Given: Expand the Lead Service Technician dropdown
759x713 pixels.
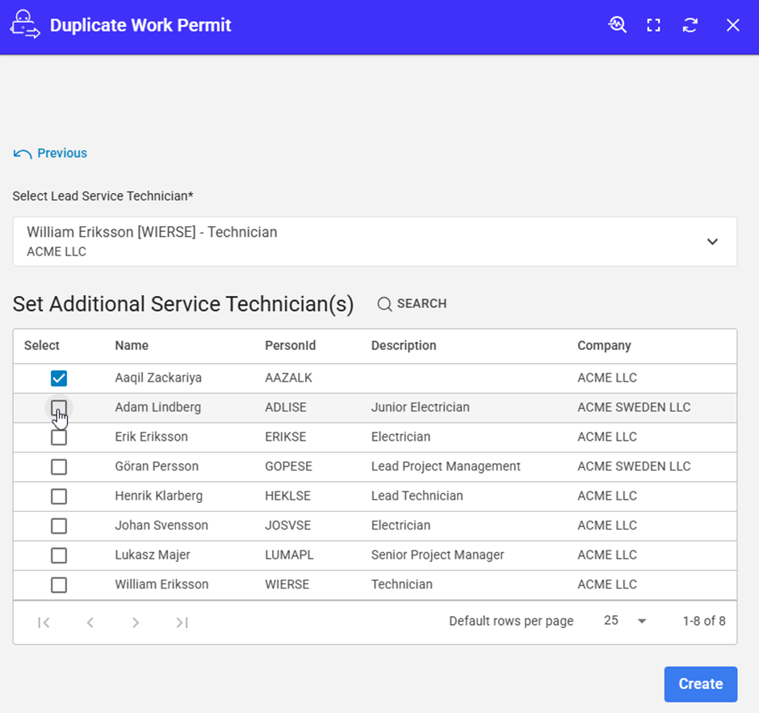Looking at the screenshot, I should point(711,242).
